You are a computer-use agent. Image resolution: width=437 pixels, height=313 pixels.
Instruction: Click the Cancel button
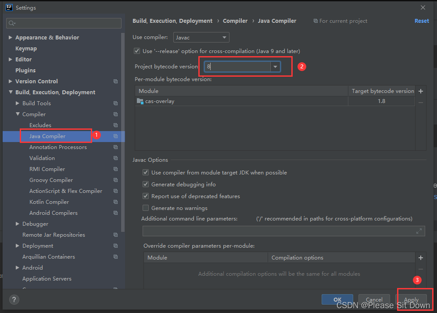coord(374,300)
